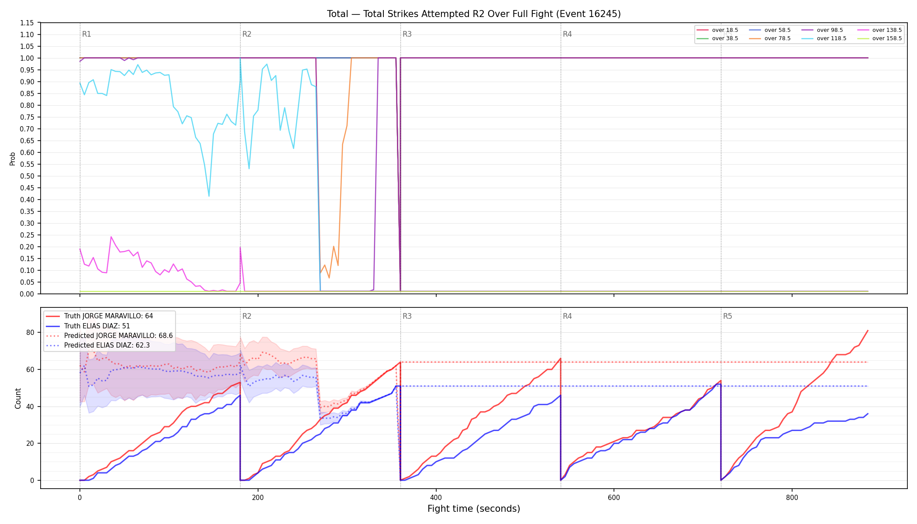The height and width of the screenshot is (524, 917).
Task: Select the 'over 18.5' legend entry
Action: [x=717, y=30]
